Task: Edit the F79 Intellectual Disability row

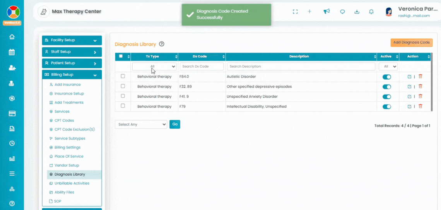Action: click(x=410, y=107)
